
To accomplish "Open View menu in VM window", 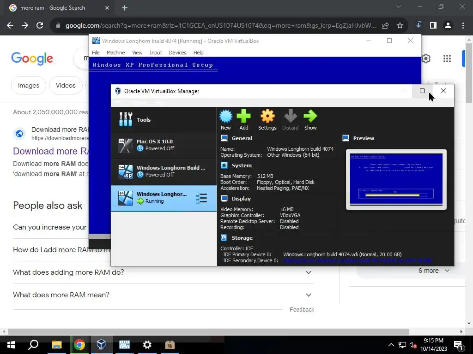I will click(137, 53).
